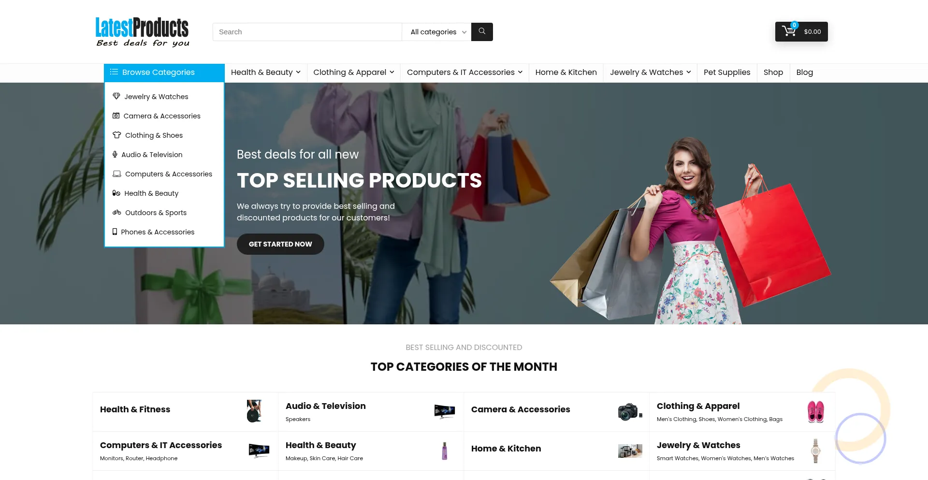Focus the Search input field

pyautogui.click(x=307, y=32)
